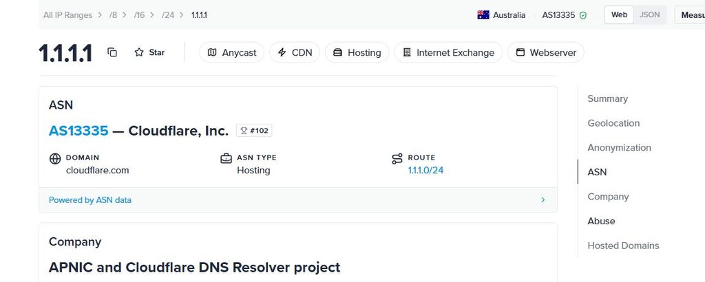The image size is (705, 282).
Task: Select the CDN tag
Action: [295, 52]
